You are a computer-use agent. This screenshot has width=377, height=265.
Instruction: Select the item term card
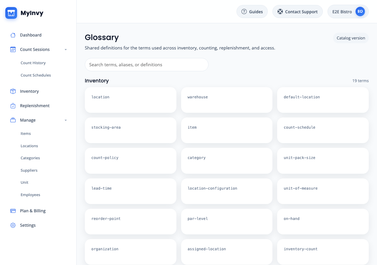pyautogui.click(x=227, y=130)
